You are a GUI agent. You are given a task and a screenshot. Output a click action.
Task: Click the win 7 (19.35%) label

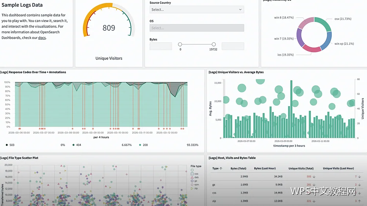coord(284,39)
